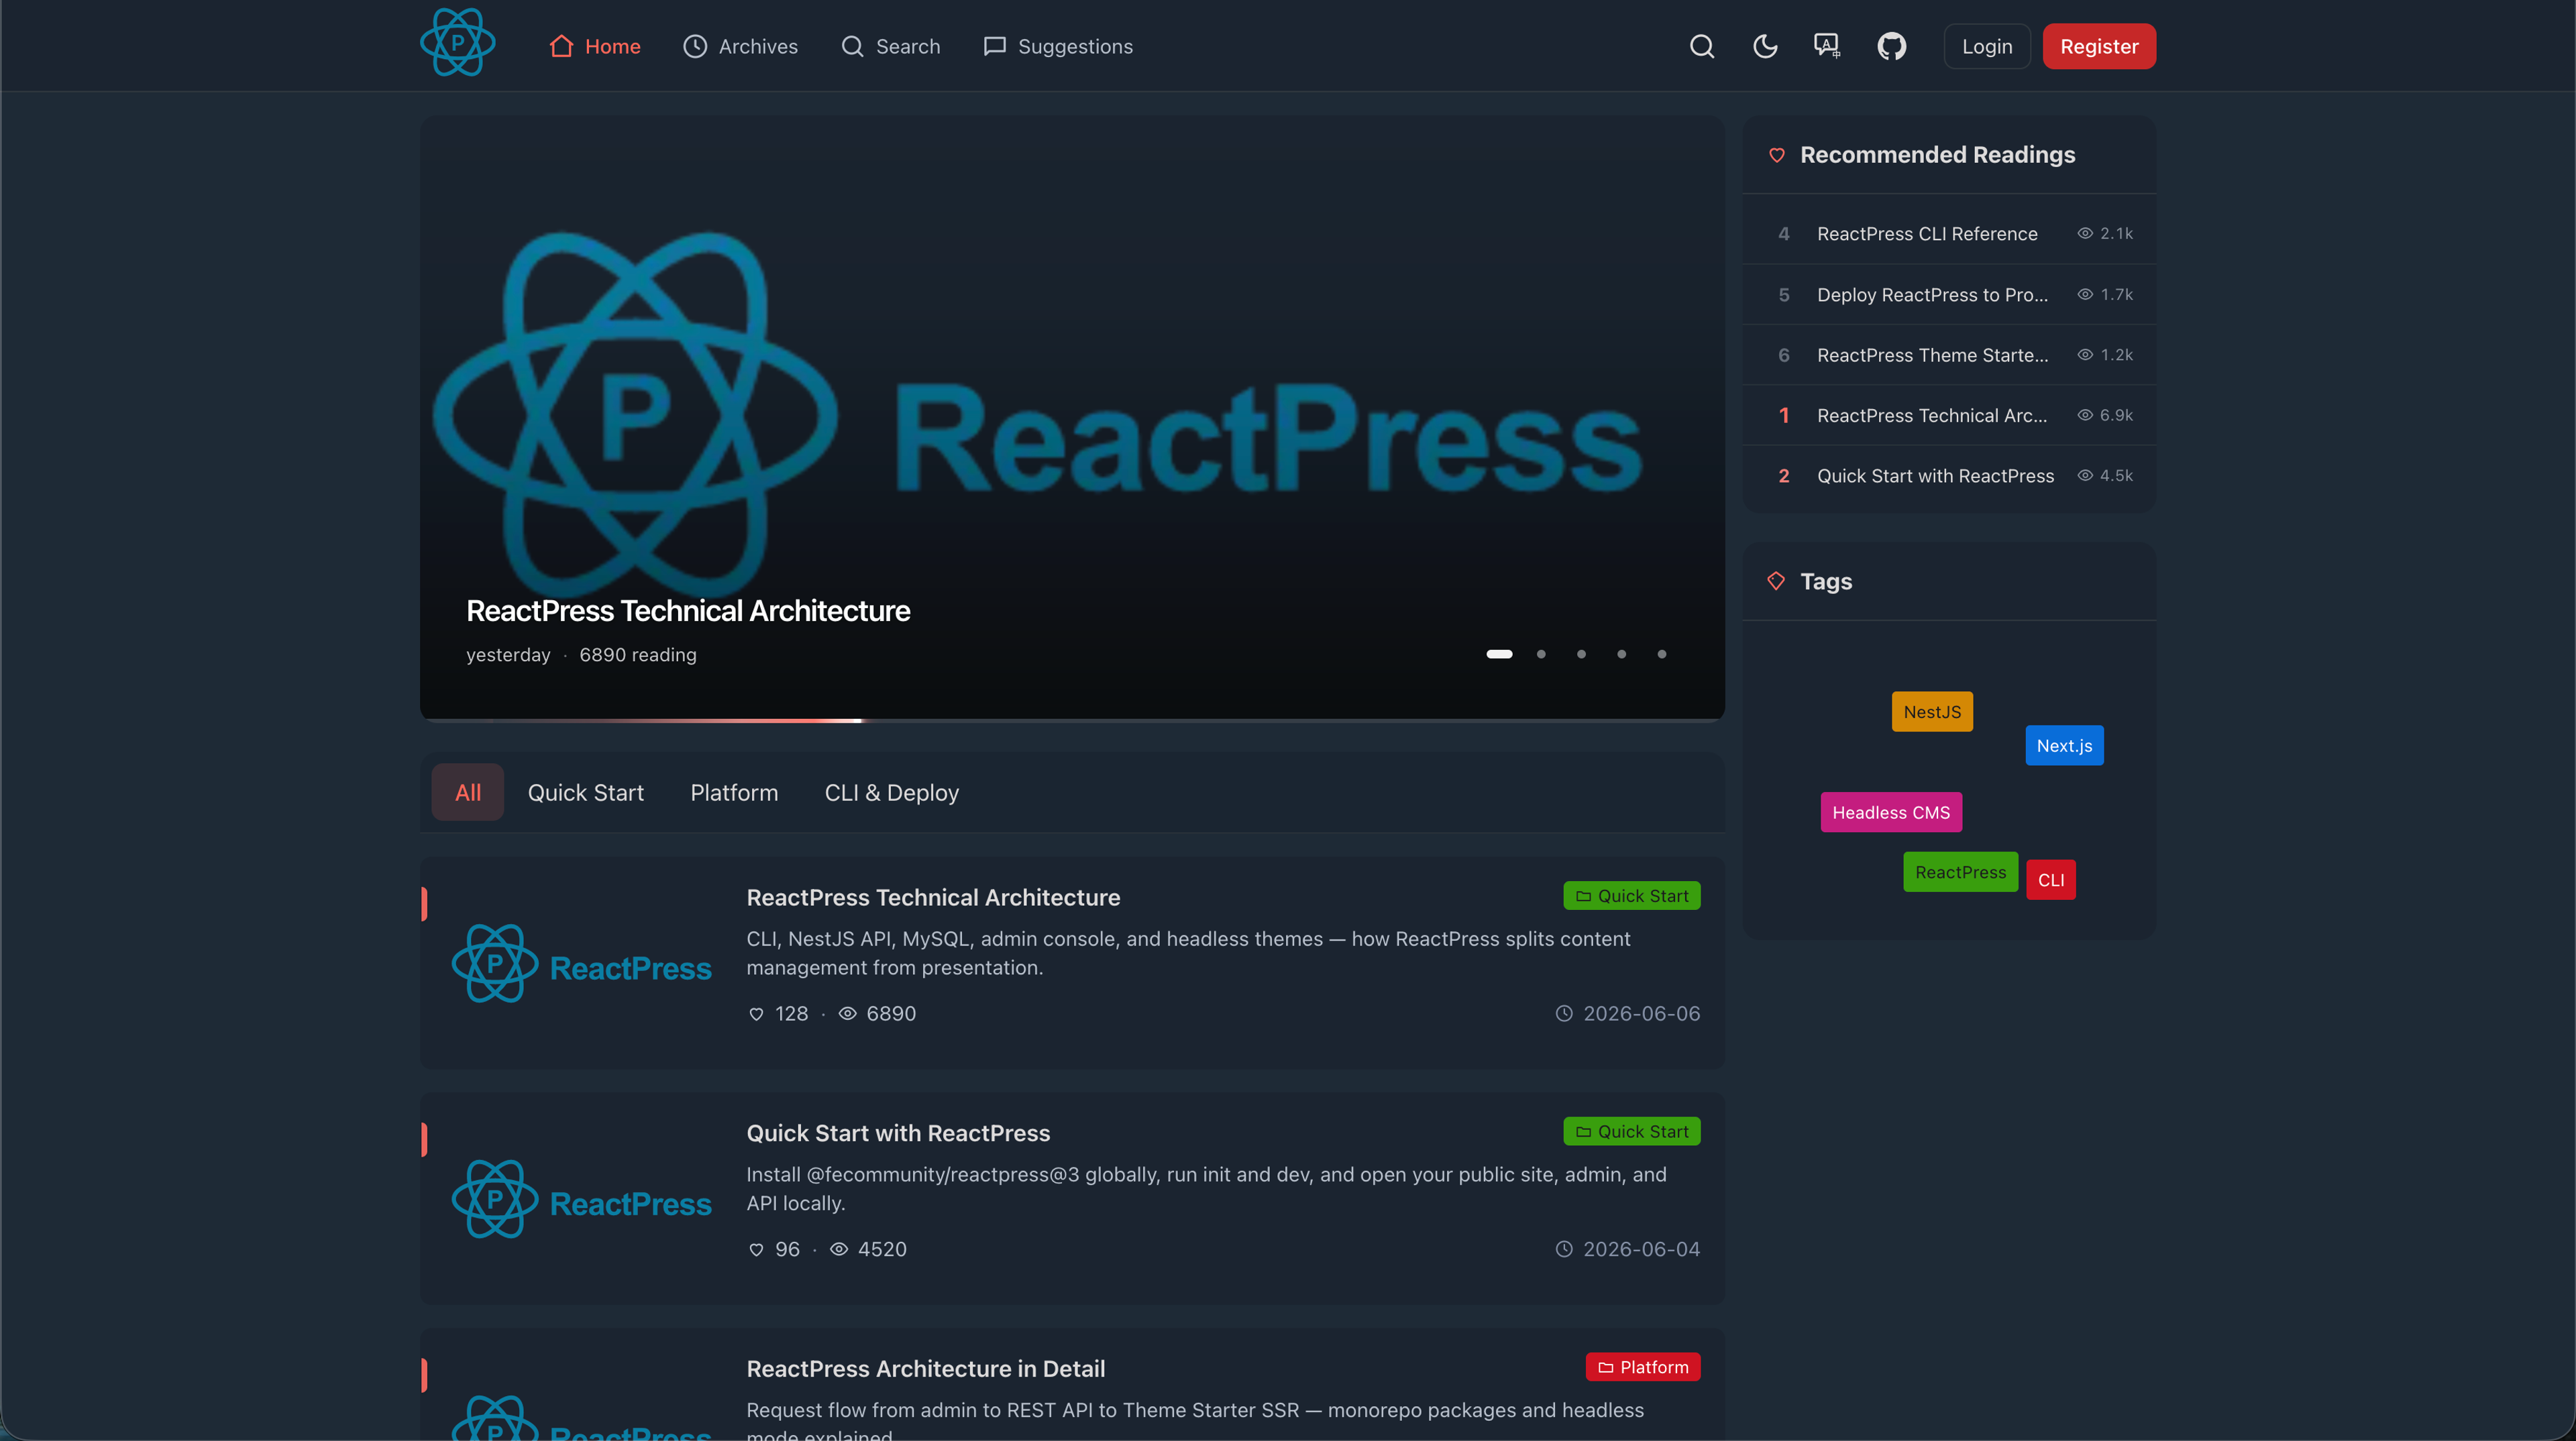
Task: Click thumbnail of Quick Start with ReactPress article
Action: (x=582, y=1199)
